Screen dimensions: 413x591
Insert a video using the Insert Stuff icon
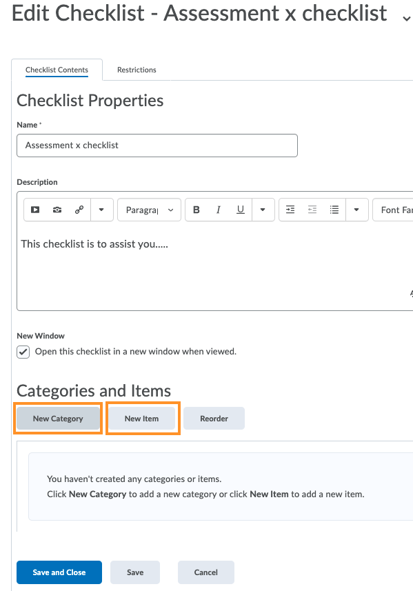pyautogui.click(x=34, y=210)
